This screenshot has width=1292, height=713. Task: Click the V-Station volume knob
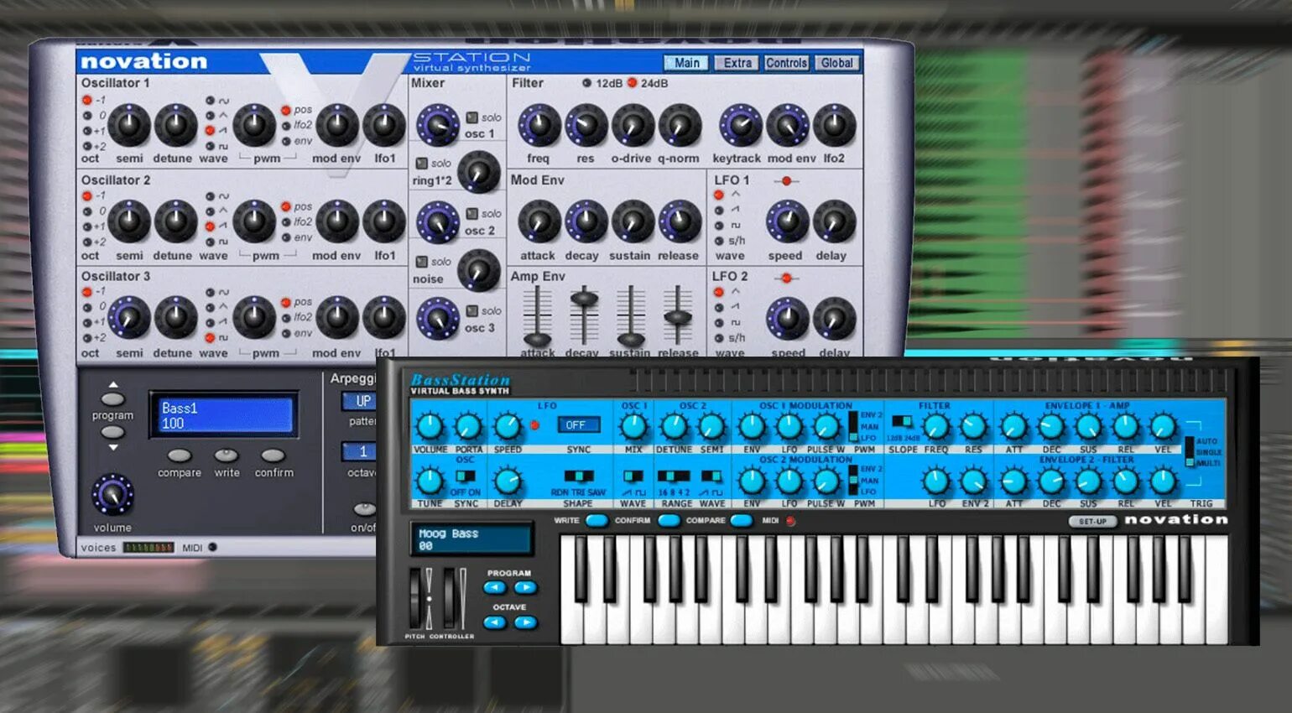pos(112,495)
